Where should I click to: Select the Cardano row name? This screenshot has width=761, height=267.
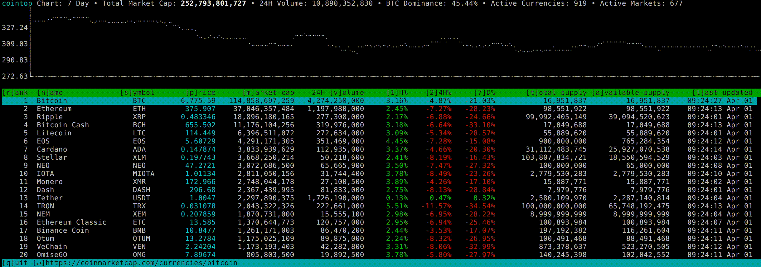(52, 149)
